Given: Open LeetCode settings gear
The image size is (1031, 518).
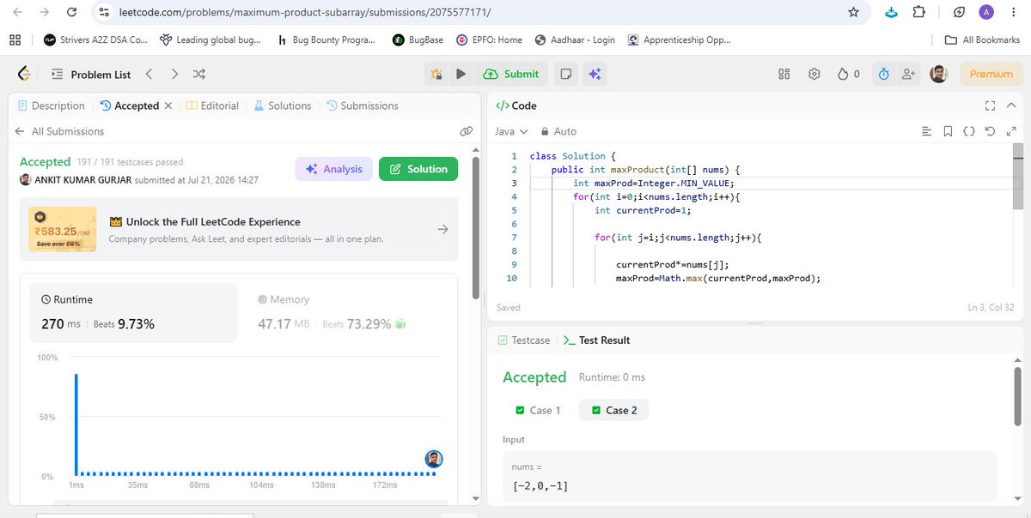Looking at the screenshot, I should 814,75.
